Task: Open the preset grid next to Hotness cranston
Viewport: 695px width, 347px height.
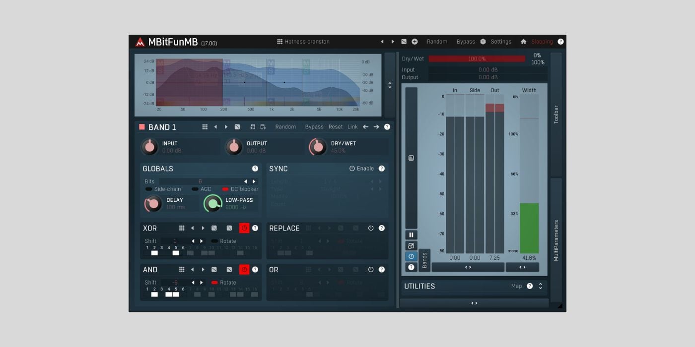Action: pyautogui.click(x=279, y=42)
